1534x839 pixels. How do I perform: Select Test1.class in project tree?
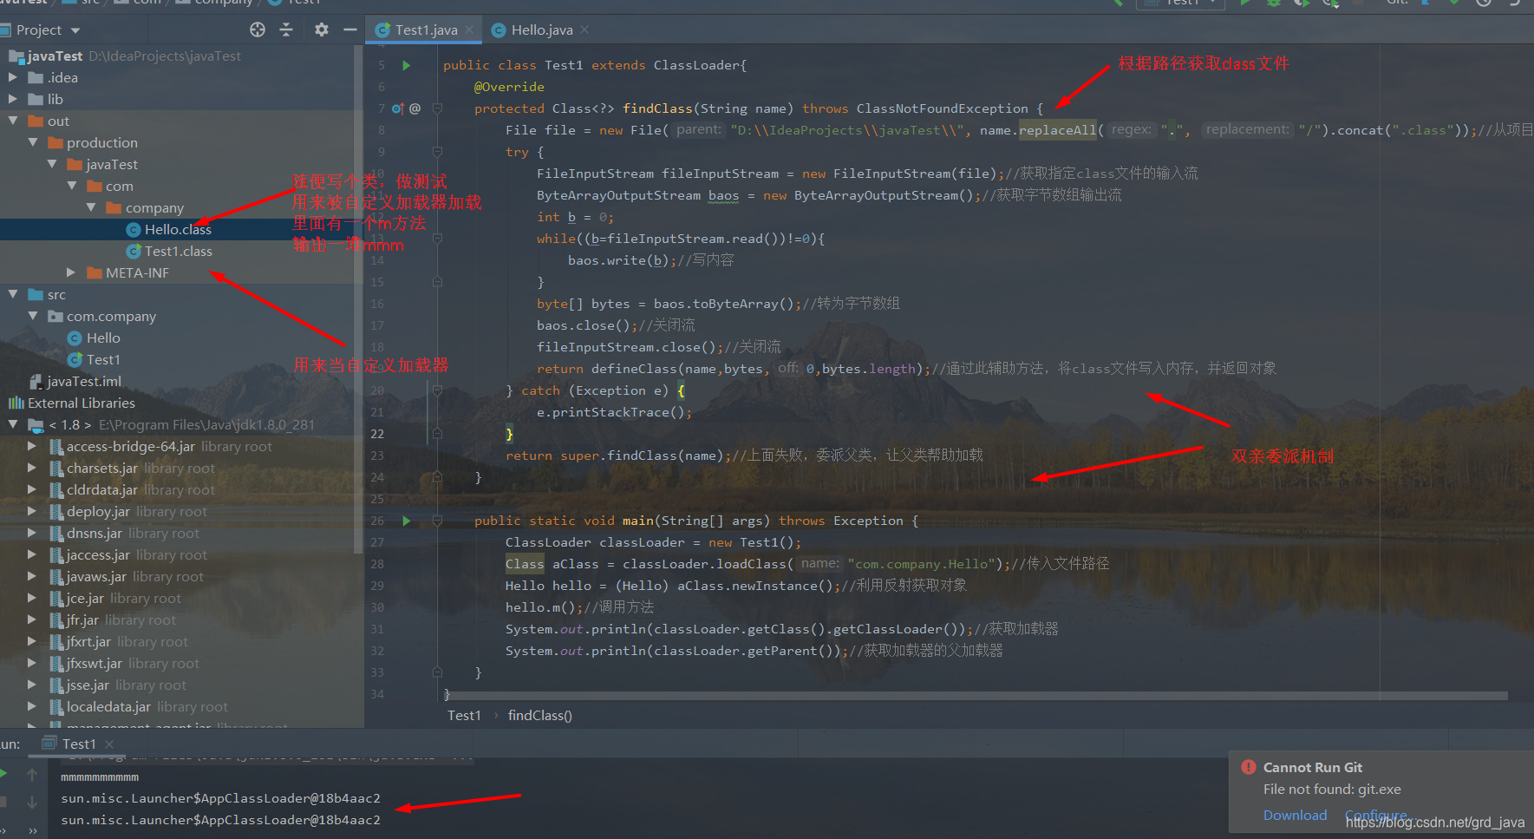[178, 251]
